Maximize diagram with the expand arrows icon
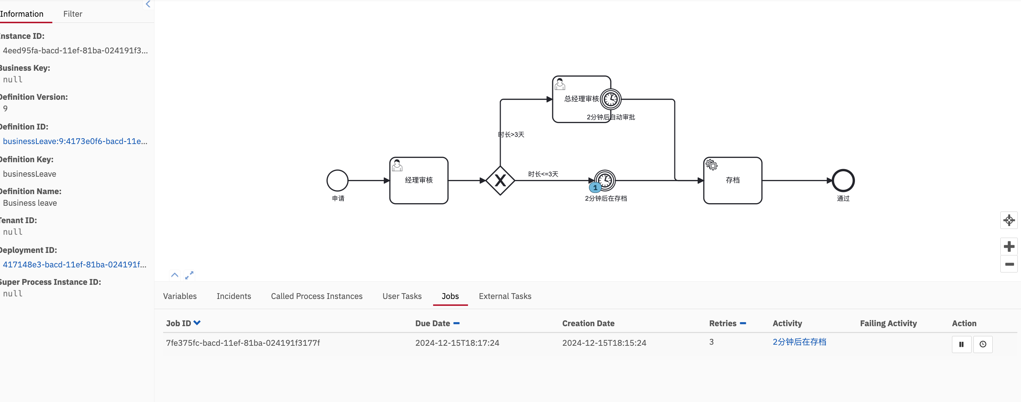 (189, 275)
